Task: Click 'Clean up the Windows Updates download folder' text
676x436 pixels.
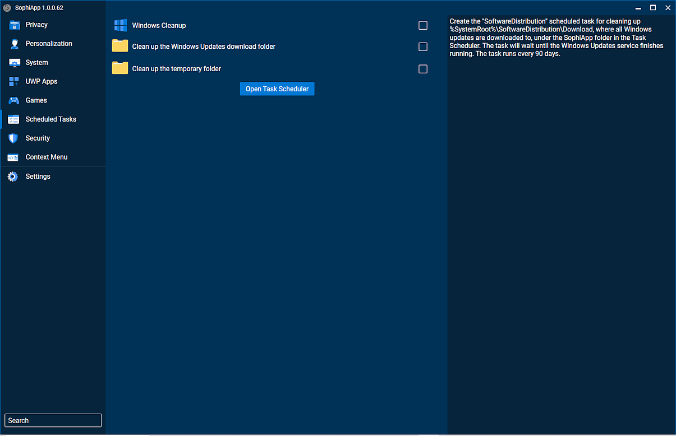Action: (204, 47)
